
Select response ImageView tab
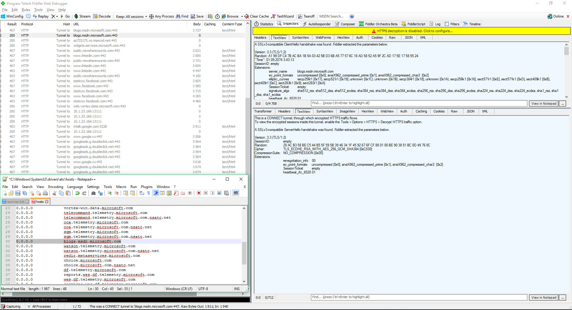pyautogui.click(x=347, y=111)
